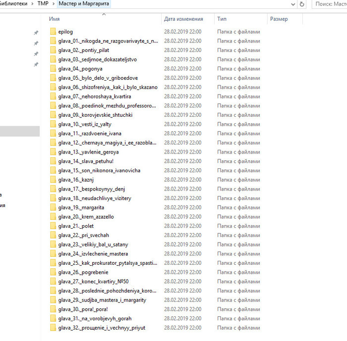
Task: Click folder icon for glava_27._konec_kvartiry
Action: (53, 282)
